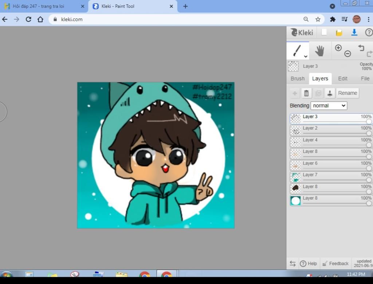Save image with blue download icon

[x=354, y=32]
